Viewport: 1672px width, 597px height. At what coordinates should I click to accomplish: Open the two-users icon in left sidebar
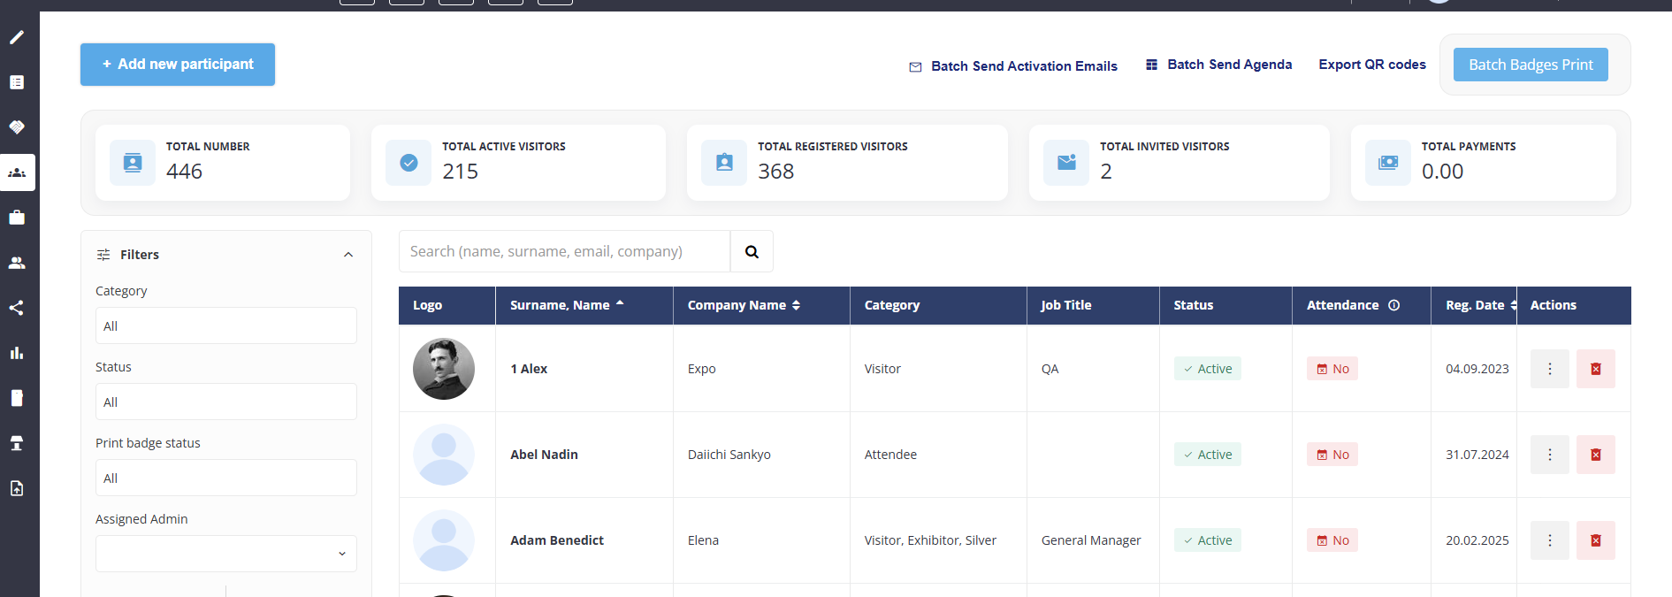point(17,263)
